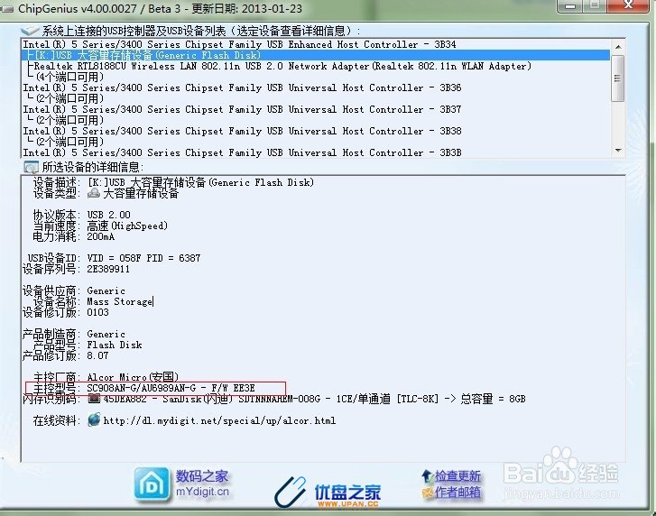Screen dimensions: 656x516
Task: Close the ChipGenius window
Action: click(628, 5)
